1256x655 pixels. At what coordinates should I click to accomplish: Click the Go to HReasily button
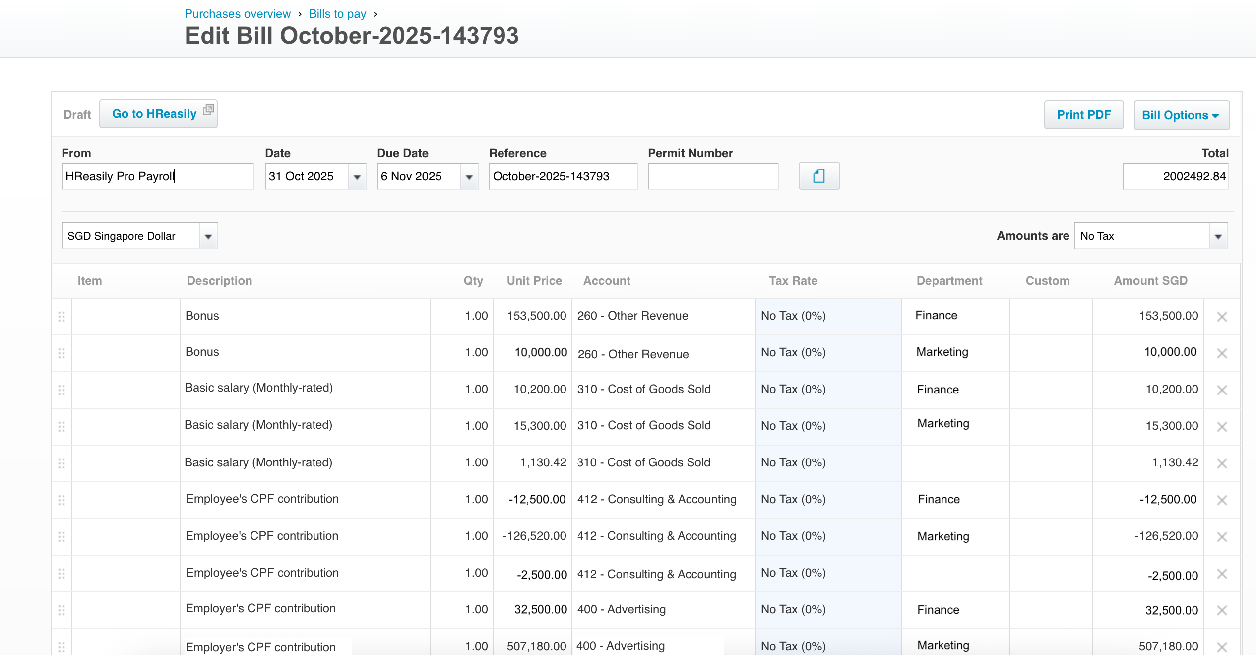(x=158, y=114)
